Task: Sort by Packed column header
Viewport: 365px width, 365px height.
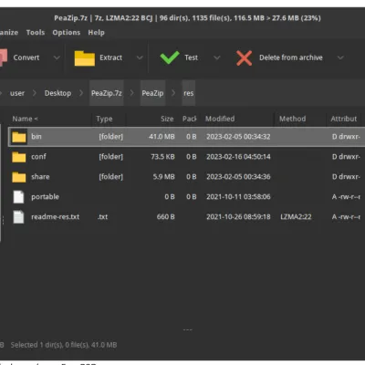Action: pos(189,119)
